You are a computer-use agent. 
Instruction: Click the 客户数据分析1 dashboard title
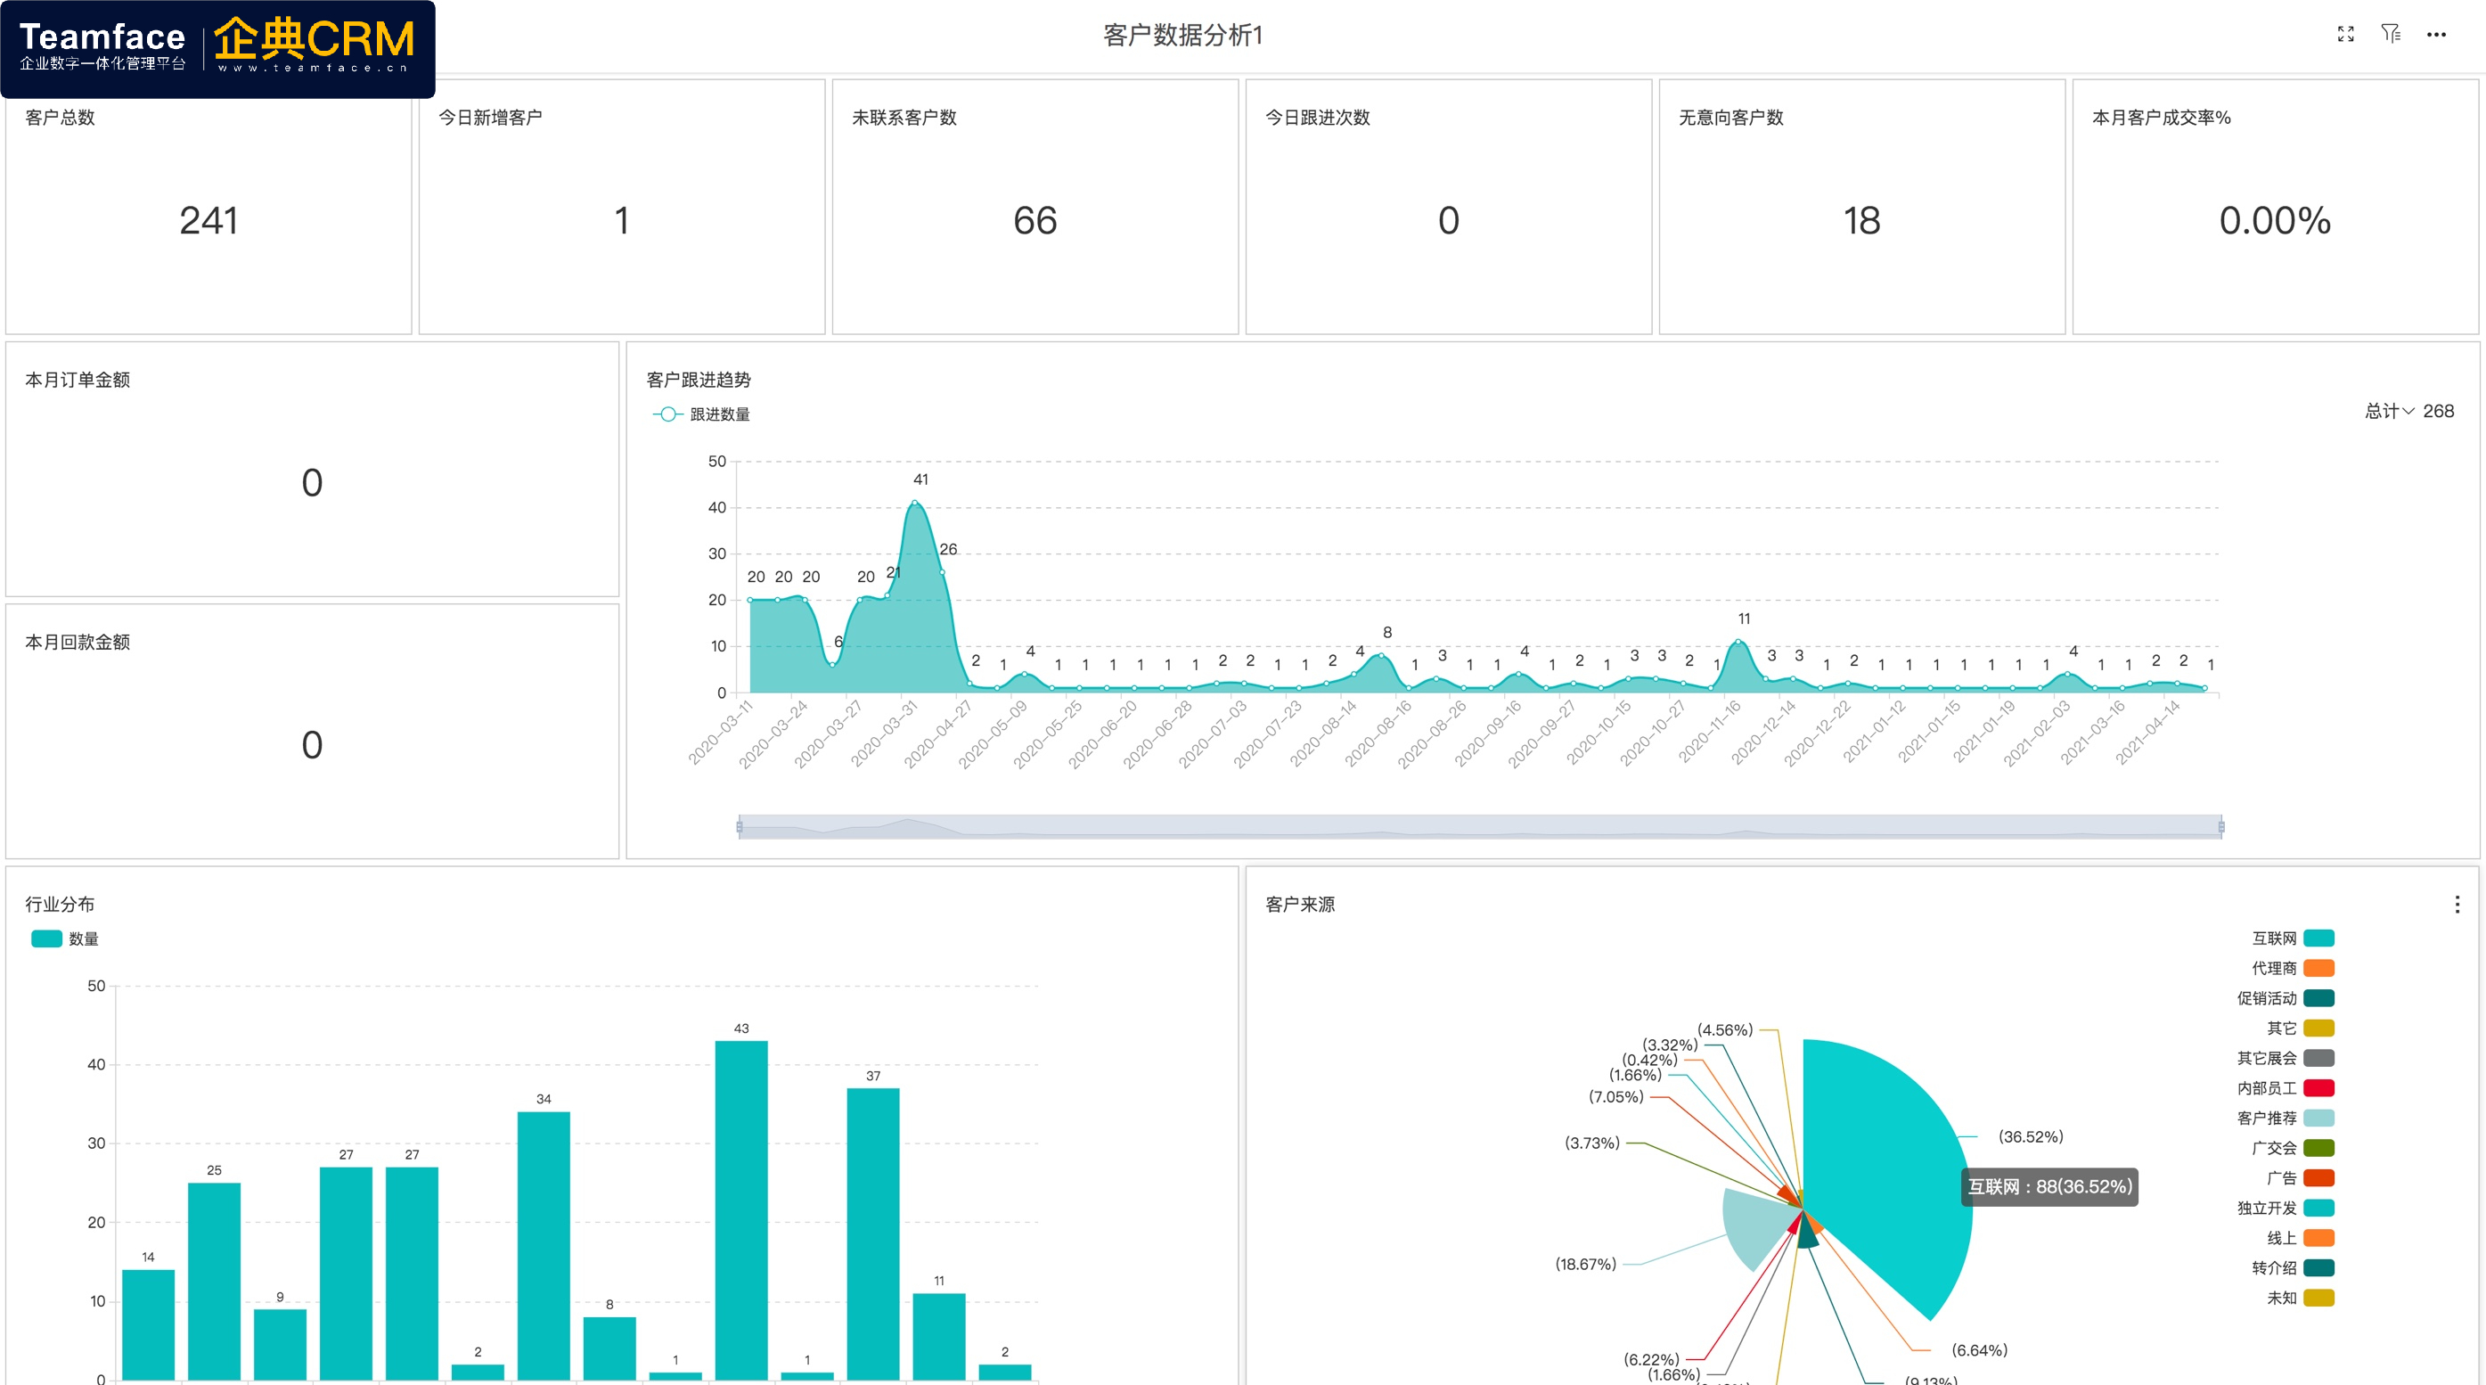1183,35
